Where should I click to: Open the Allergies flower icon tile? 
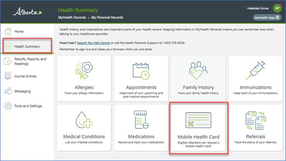[x=84, y=71]
